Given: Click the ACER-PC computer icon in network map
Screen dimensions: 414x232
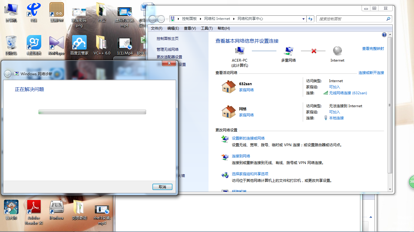Looking at the screenshot, I should 239,50.
